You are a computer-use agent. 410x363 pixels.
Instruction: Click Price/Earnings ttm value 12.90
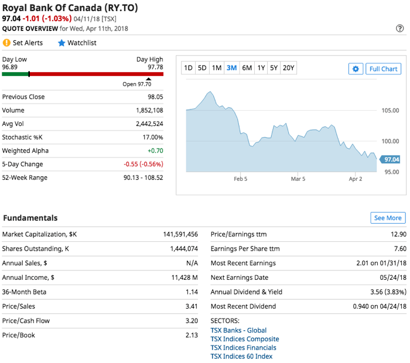click(398, 234)
